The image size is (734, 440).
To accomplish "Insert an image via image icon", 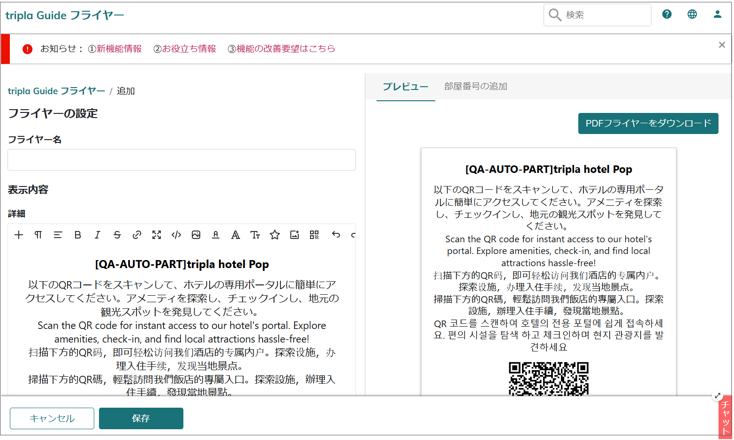I will pyautogui.click(x=196, y=235).
